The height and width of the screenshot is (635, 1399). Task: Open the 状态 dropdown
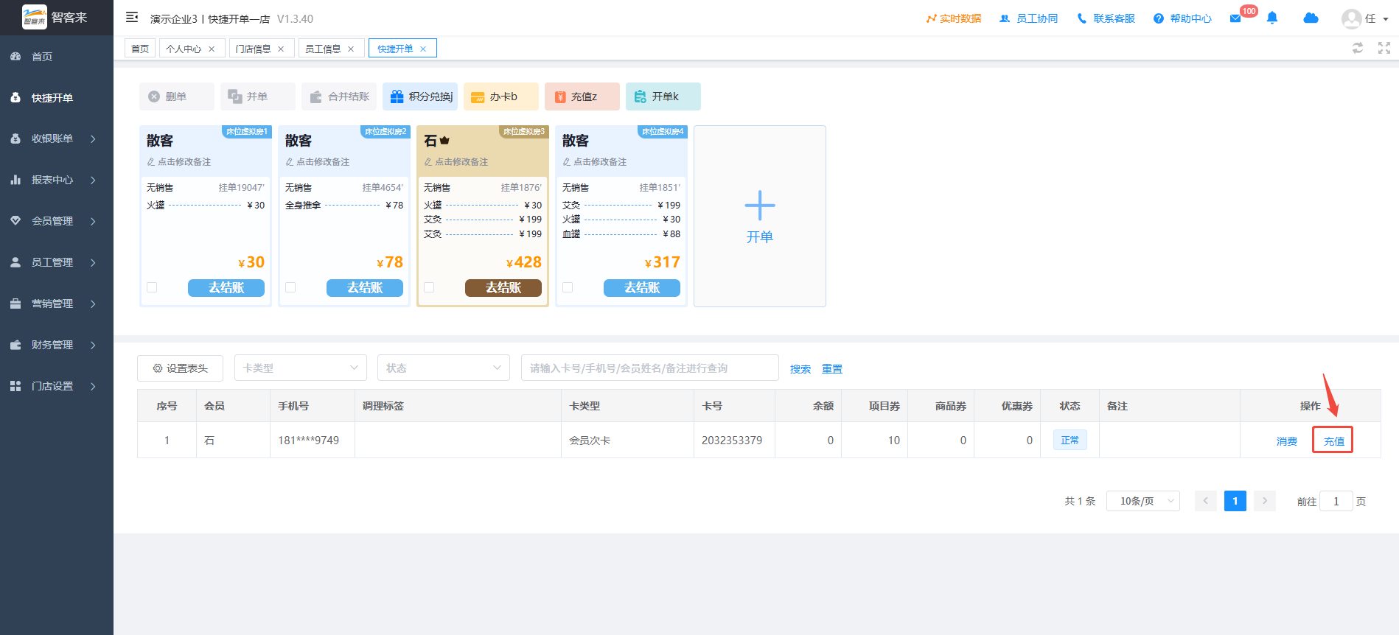click(x=444, y=368)
